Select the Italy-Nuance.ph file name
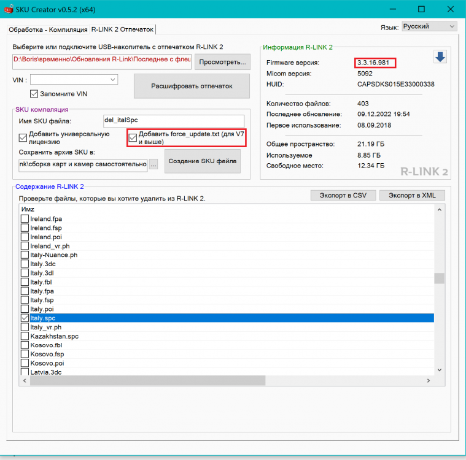The width and height of the screenshot is (466, 460). [54, 255]
